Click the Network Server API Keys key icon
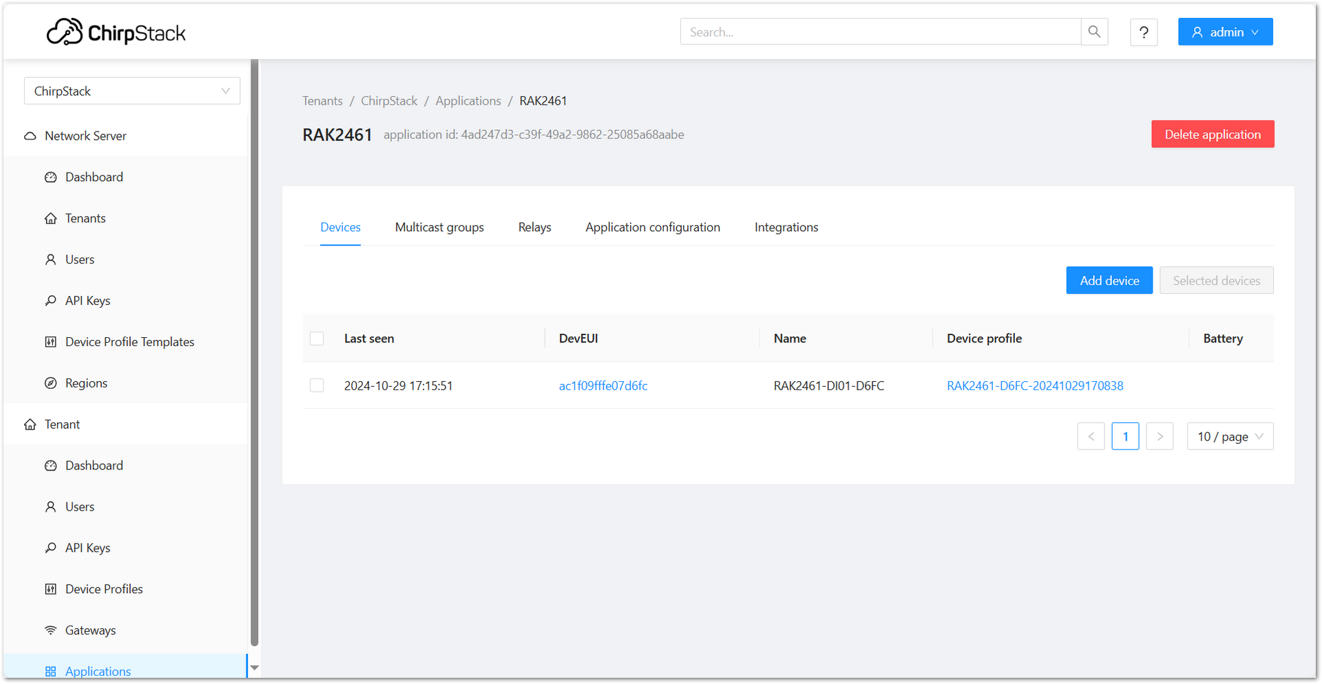1322x684 pixels. click(51, 301)
